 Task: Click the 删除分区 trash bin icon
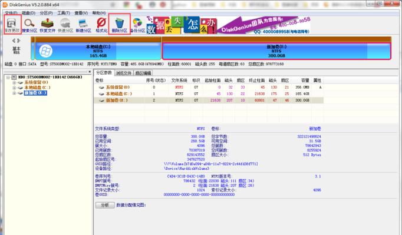pyautogui.click(x=120, y=25)
